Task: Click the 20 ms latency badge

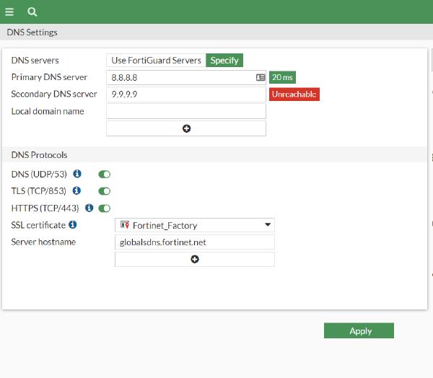Action: point(283,77)
